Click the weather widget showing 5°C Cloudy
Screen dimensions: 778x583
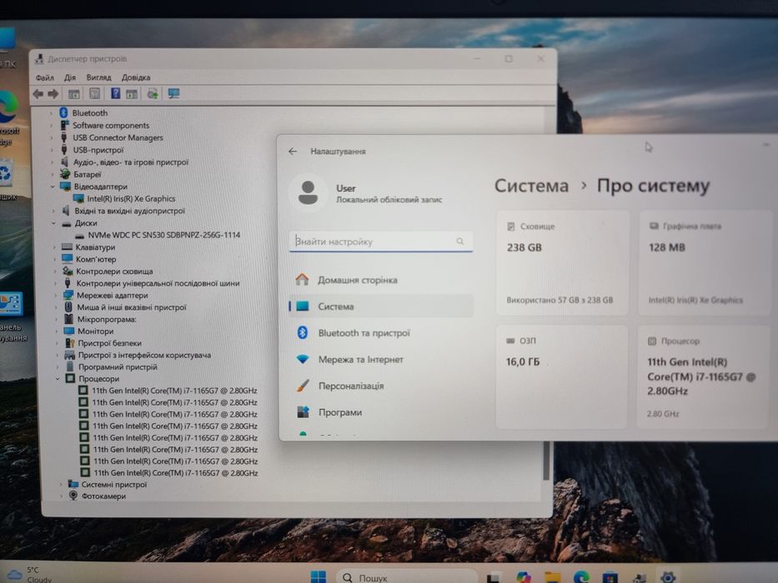click(29, 575)
